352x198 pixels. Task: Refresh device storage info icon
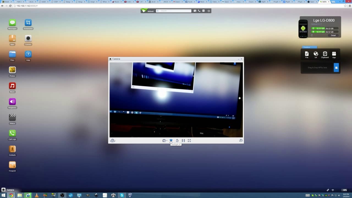coord(312,35)
